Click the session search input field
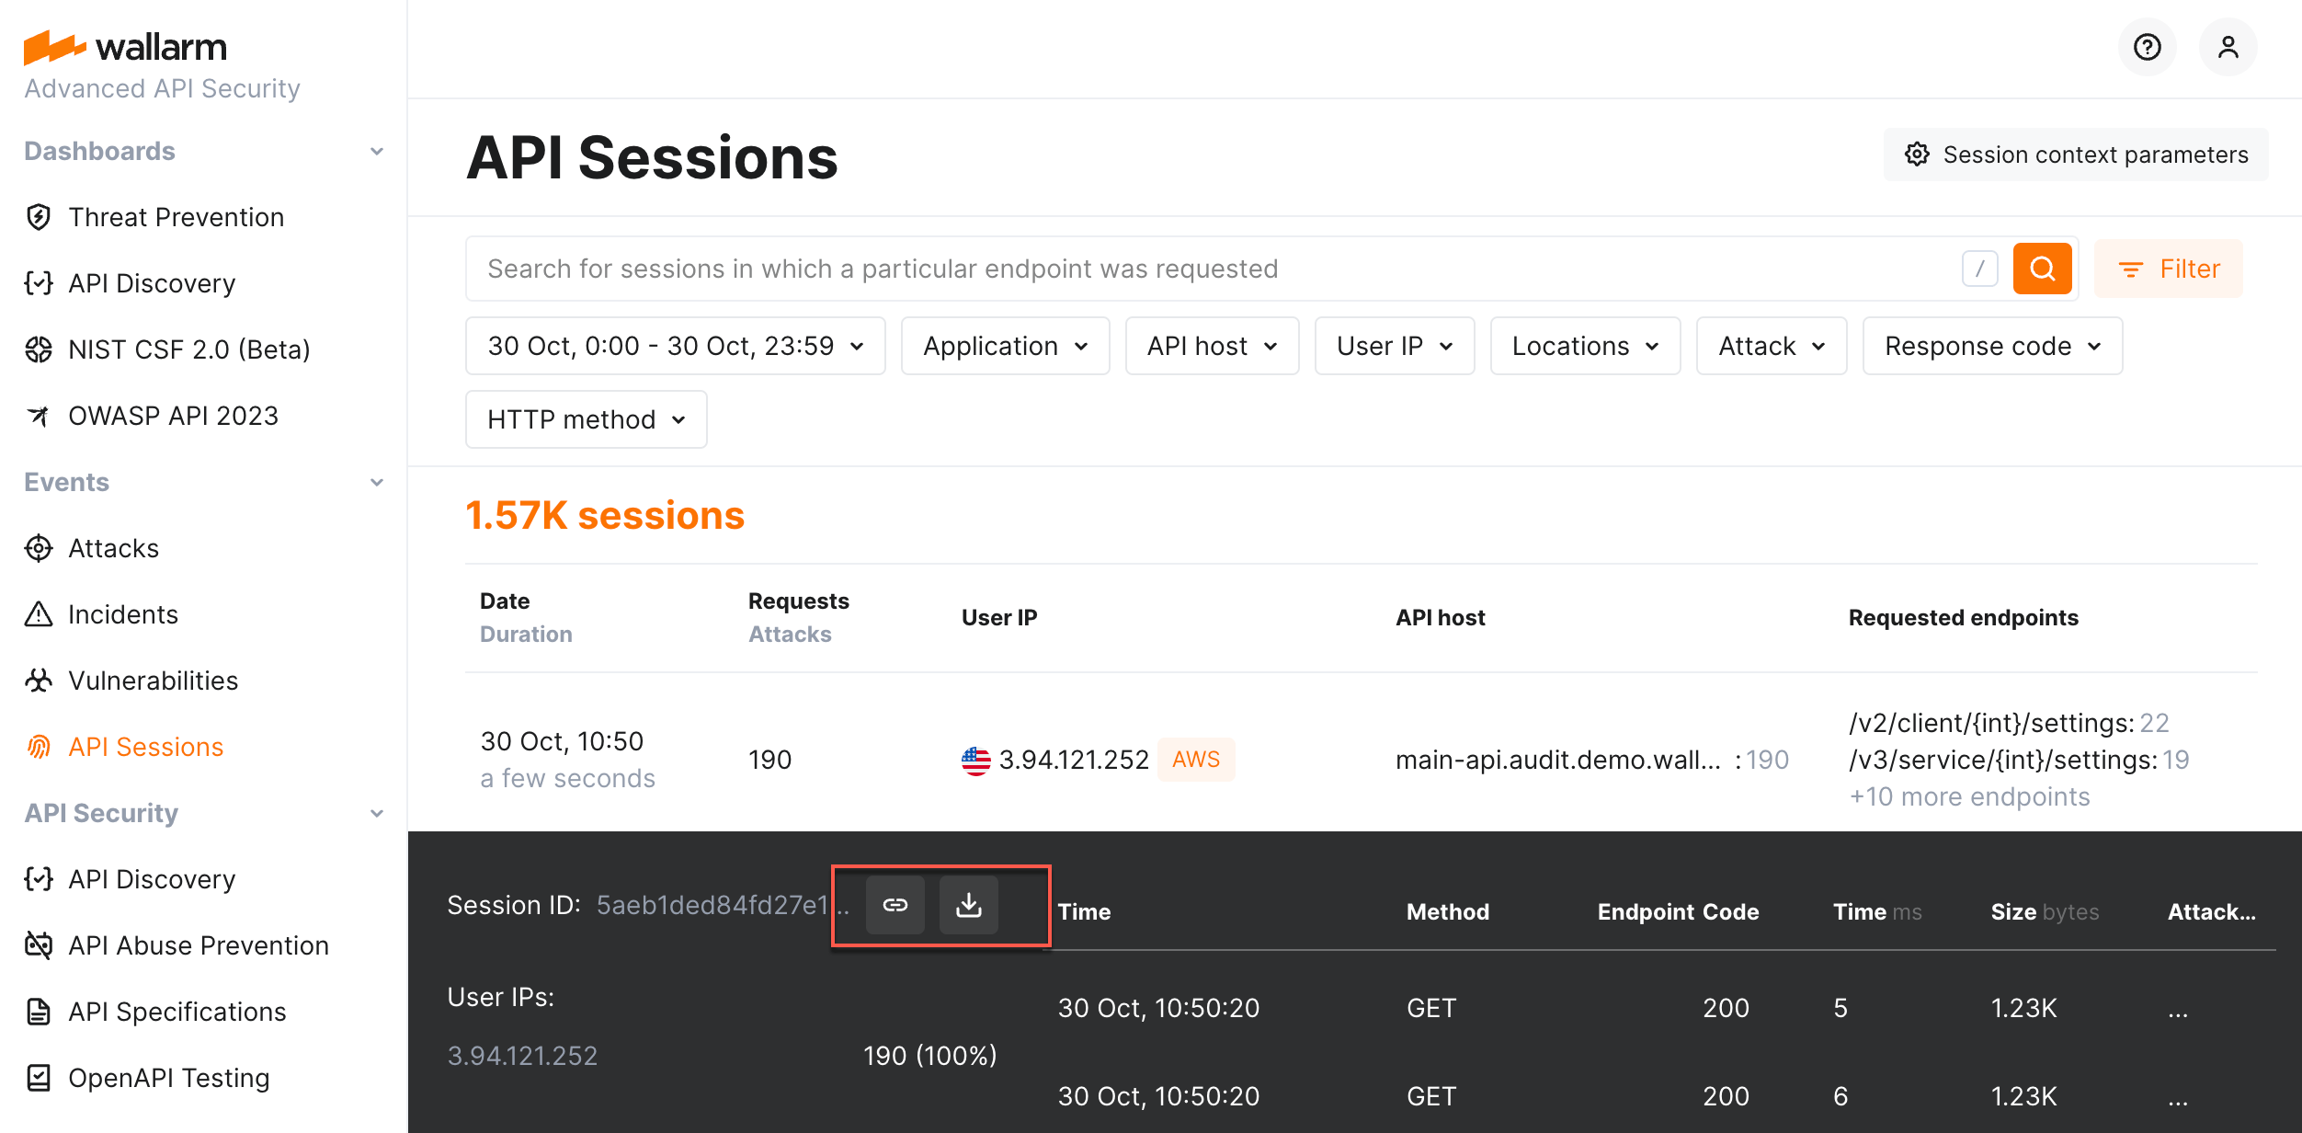Image resolution: width=2302 pixels, height=1133 pixels. point(1103,268)
